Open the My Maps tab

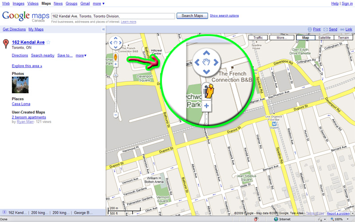pyautogui.click(x=36, y=29)
